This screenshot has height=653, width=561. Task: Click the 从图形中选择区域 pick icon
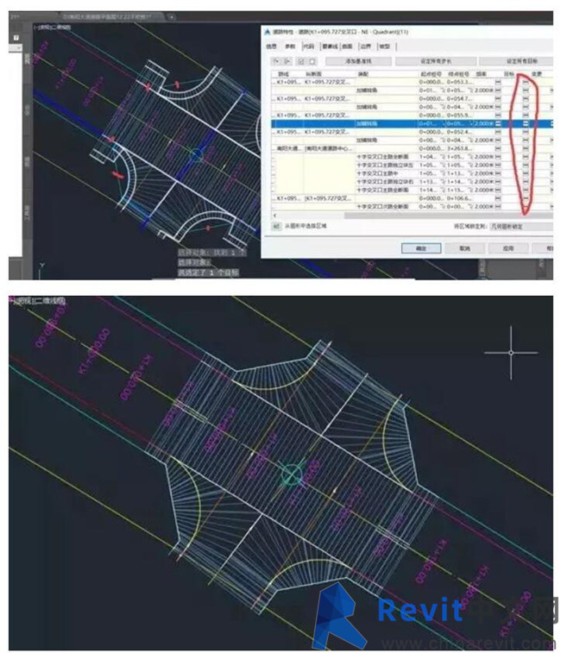[x=276, y=226]
